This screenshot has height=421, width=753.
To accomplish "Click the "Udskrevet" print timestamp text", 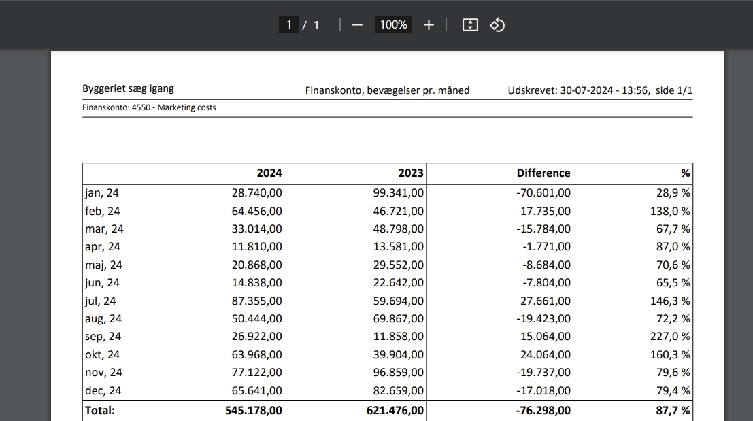I will pos(600,90).
